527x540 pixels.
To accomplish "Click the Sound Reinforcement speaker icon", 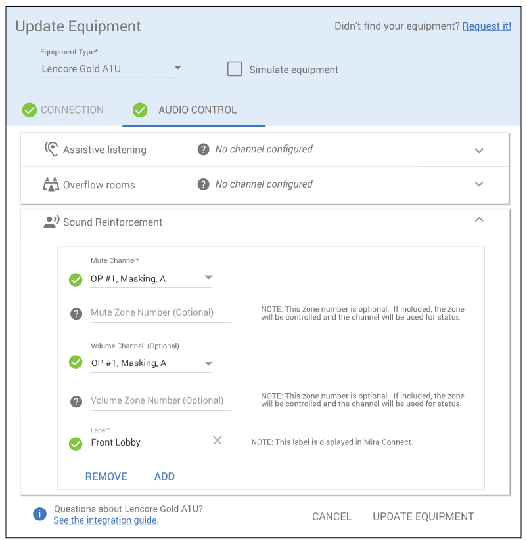I will (x=51, y=222).
